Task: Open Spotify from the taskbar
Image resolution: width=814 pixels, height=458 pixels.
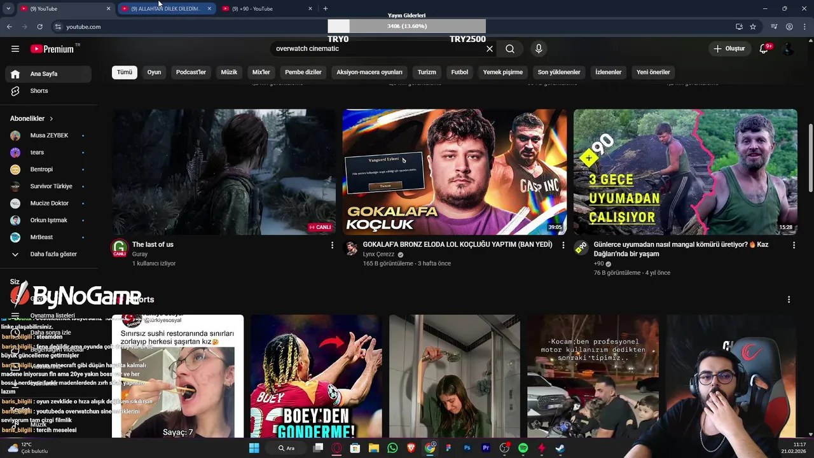Action: (x=523, y=448)
